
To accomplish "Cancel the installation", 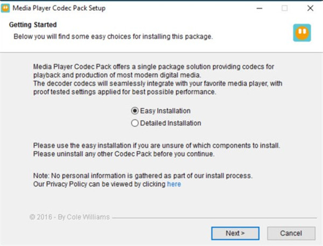I will tap(291, 233).
